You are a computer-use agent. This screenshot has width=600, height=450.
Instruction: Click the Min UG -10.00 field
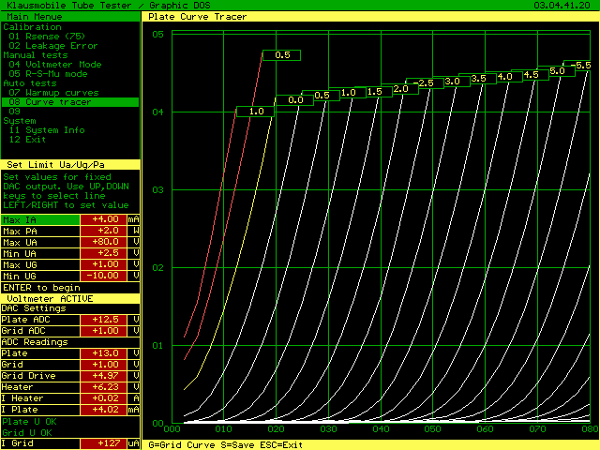pyautogui.click(x=105, y=276)
